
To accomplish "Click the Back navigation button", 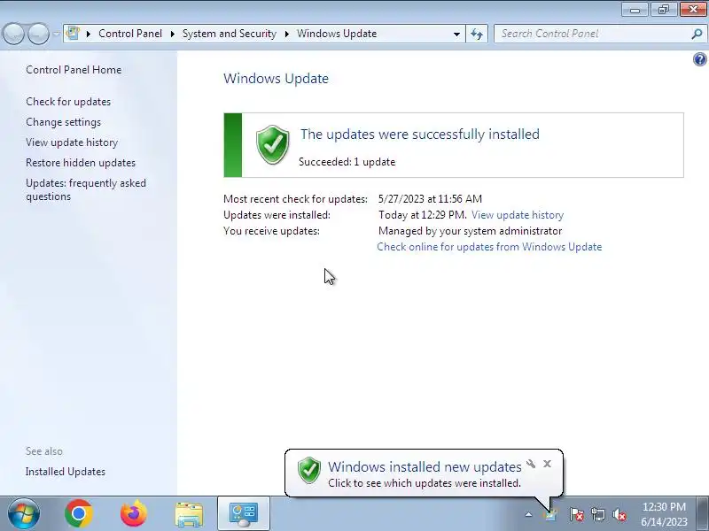I will click(13, 34).
